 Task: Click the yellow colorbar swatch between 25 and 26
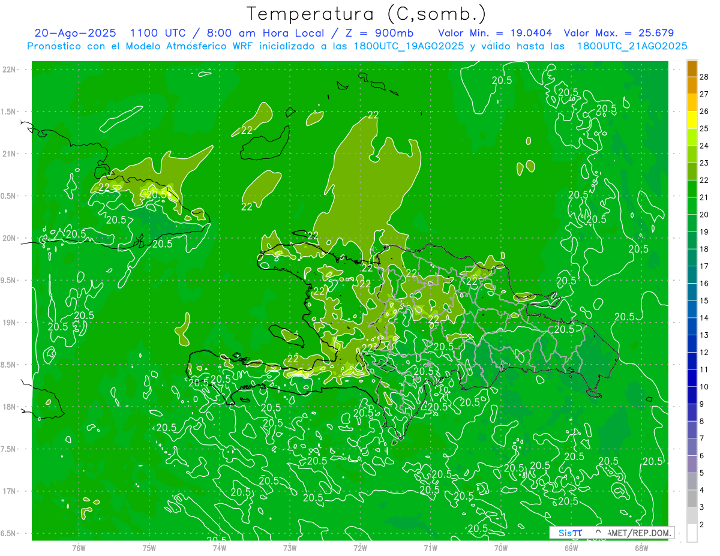click(x=692, y=120)
